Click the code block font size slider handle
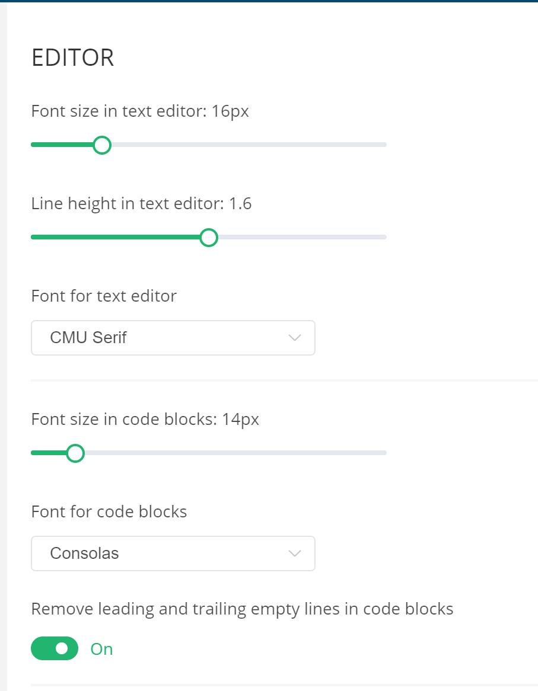538x691 pixels. 76,453
